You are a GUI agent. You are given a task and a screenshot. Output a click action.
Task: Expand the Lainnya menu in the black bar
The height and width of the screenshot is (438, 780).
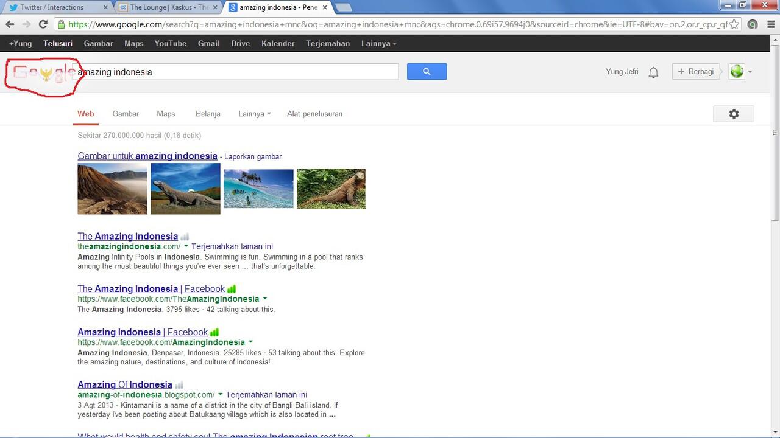pyautogui.click(x=378, y=44)
